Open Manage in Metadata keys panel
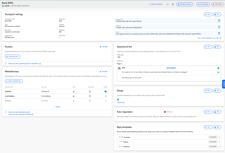Image resolution: width=225 pixels, height=153 pixels. pyautogui.click(x=103, y=71)
